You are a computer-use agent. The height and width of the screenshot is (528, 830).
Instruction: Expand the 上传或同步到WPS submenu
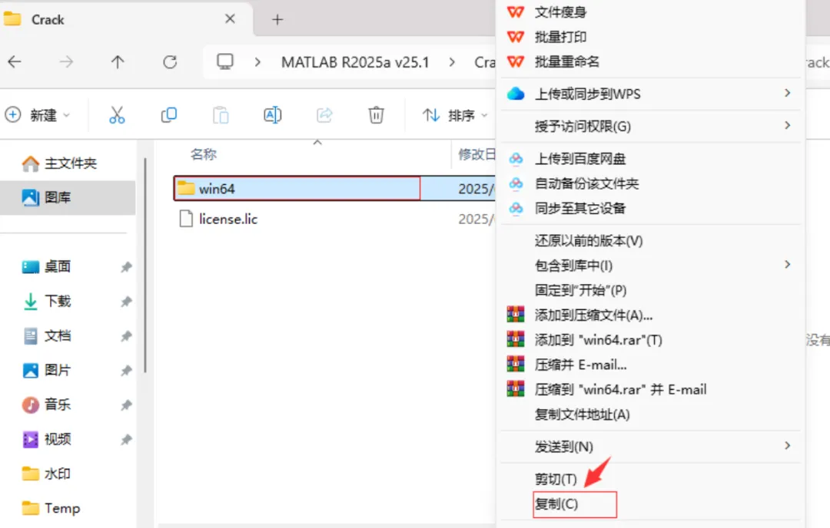[650, 94]
